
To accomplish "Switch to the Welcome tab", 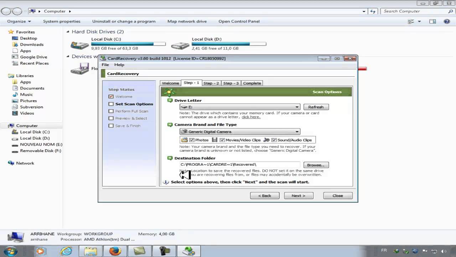I will [170, 83].
